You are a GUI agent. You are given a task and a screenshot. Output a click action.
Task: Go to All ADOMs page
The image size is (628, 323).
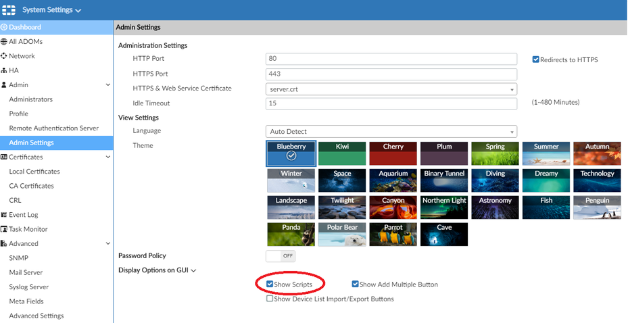(x=57, y=42)
